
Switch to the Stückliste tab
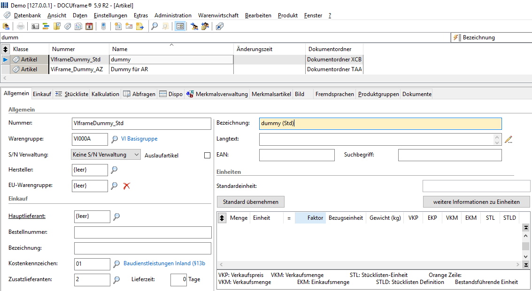tap(71, 94)
